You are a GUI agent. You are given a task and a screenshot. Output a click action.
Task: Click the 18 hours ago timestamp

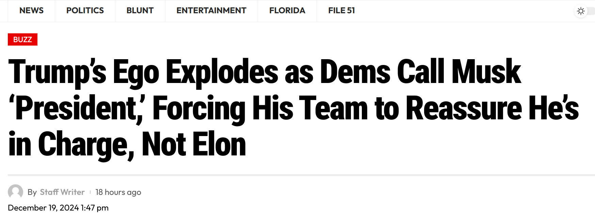click(x=118, y=192)
